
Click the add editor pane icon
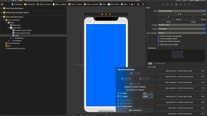point(143,4)
